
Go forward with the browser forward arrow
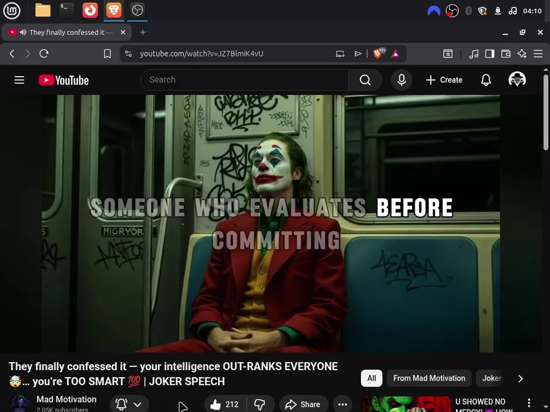pos(27,54)
